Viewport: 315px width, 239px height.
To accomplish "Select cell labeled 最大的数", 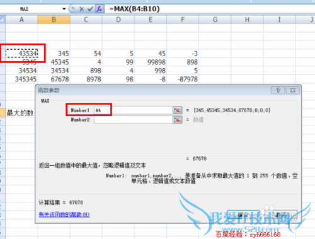I will coord(20,113).
